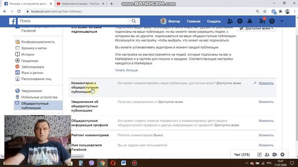Open the Messenger icon in header
Screen dimensions: 298x167
[240, 21]
